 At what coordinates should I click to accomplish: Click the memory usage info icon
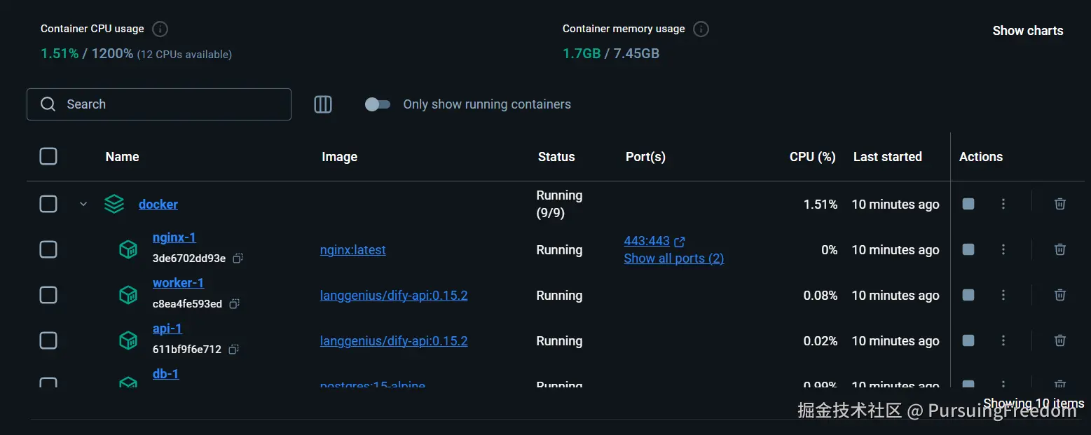(701, 29)
